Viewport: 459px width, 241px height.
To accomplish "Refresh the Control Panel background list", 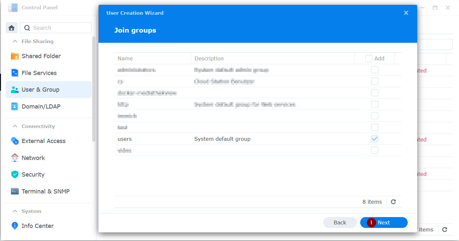I will point(445,230).
